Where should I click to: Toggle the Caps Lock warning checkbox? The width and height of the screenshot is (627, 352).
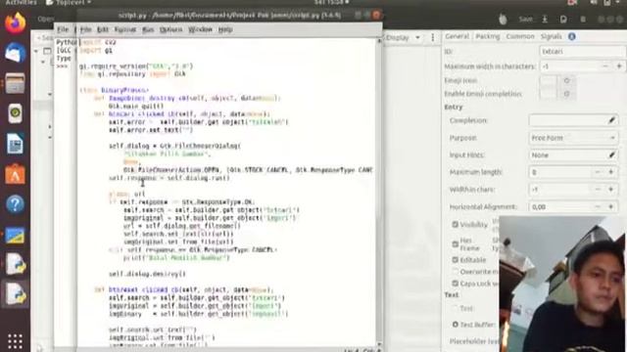pos(455,284)
